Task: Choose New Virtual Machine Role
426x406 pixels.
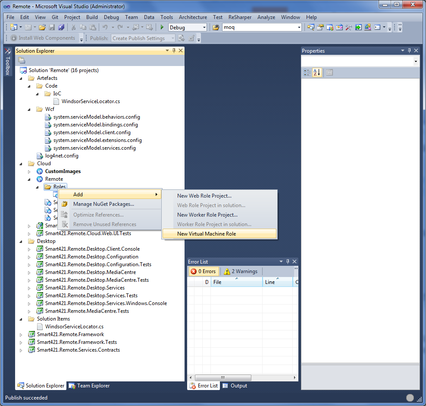Action: 219,234
